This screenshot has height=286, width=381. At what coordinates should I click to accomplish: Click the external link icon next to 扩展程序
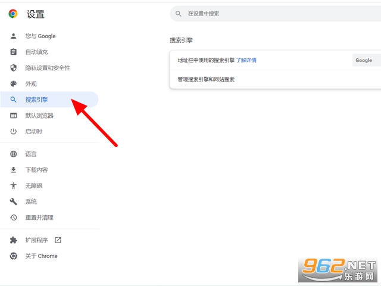point(58,240)
